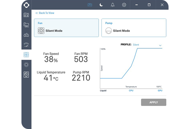The image size is (190, 129).
Task: Select CPU temperature source
Action: pyautogui.click(x=131, y=91)
